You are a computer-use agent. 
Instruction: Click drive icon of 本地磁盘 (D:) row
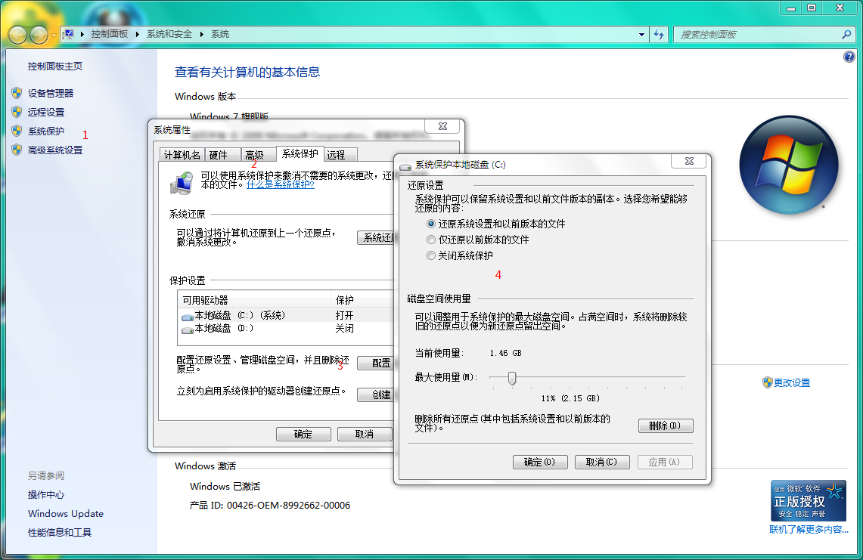coord(187,329)
